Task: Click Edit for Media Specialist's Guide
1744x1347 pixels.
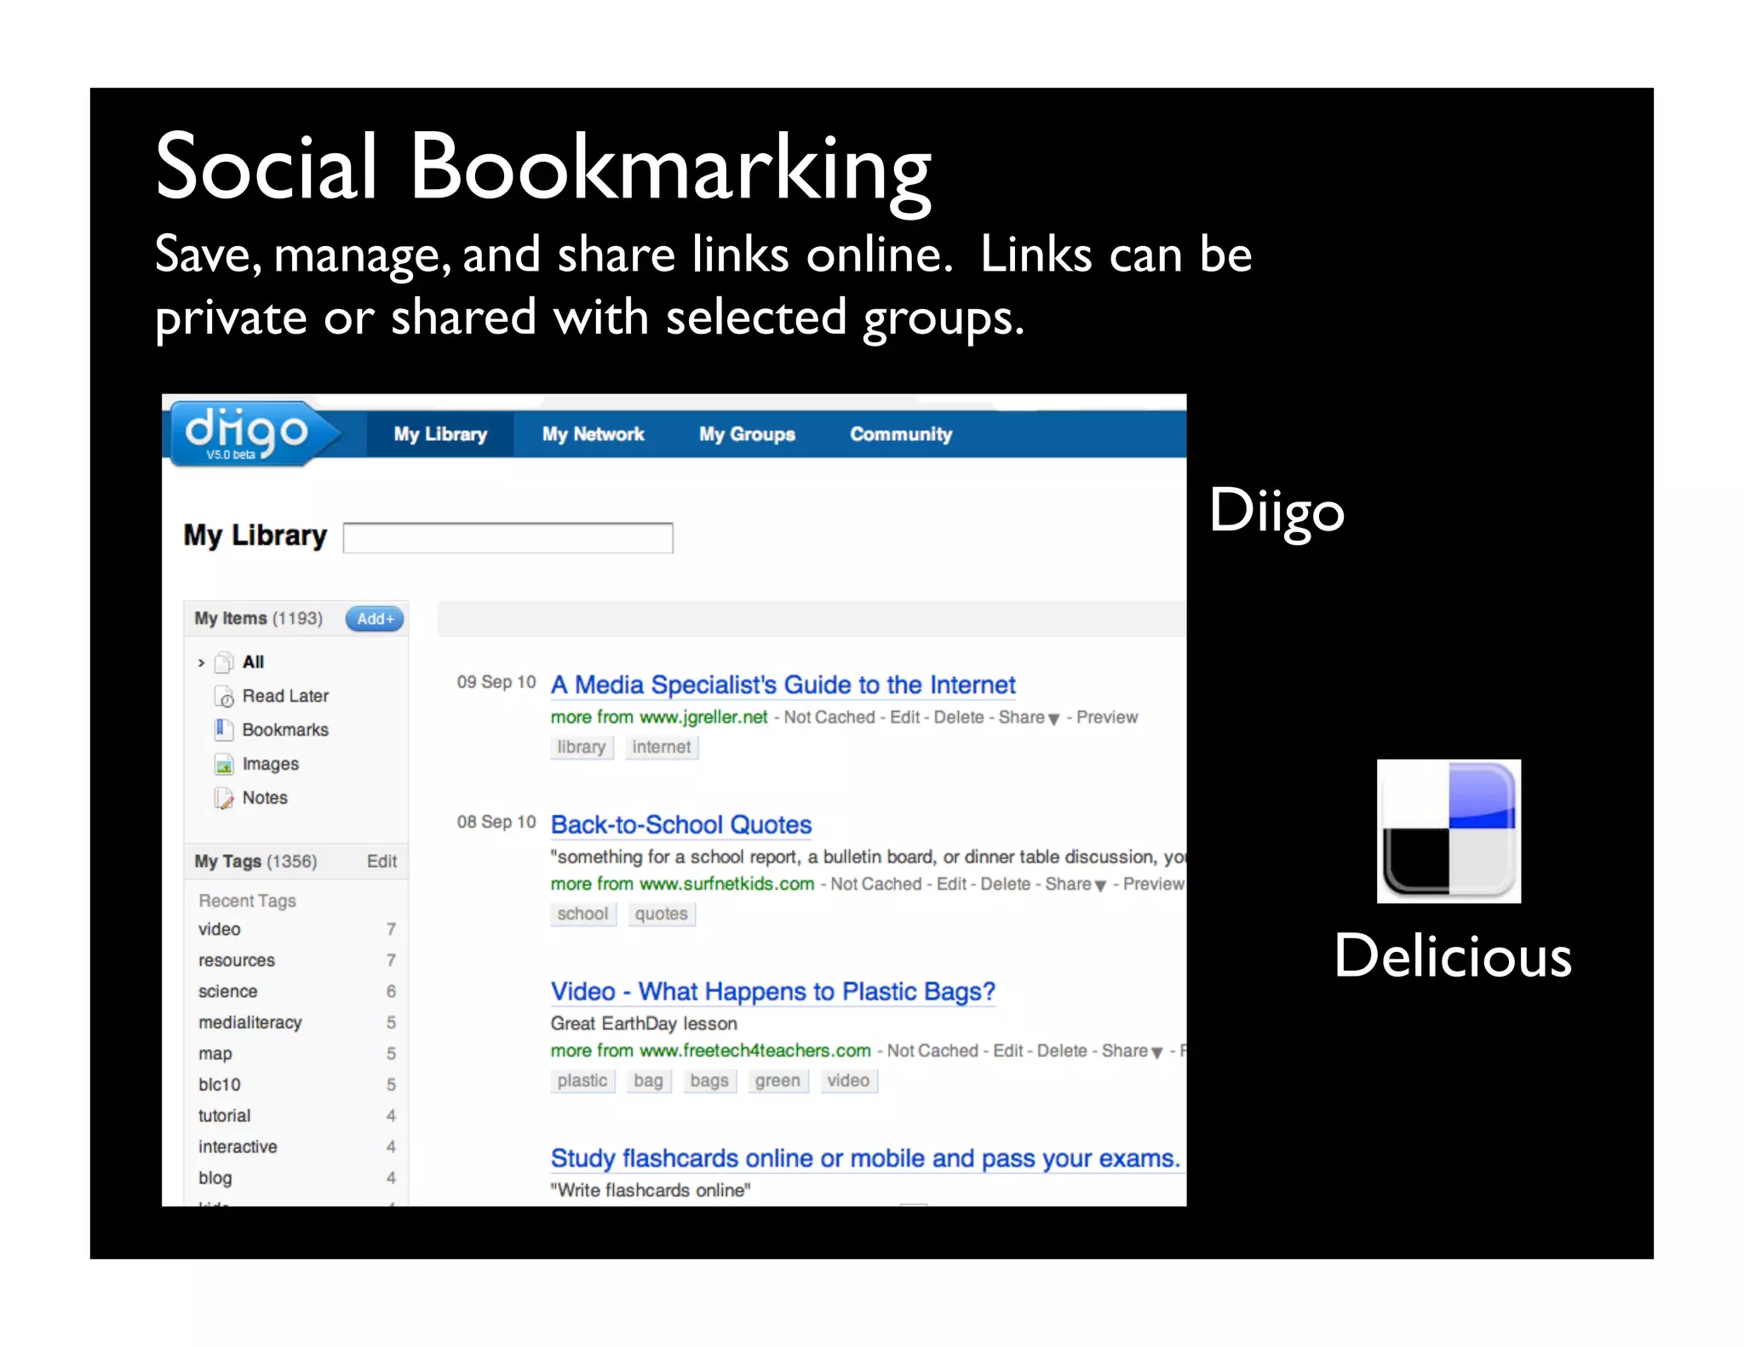Action: [904, 718]
